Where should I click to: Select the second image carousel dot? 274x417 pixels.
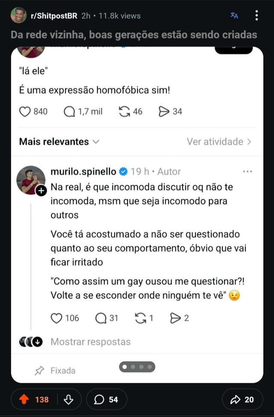[133, 367]
